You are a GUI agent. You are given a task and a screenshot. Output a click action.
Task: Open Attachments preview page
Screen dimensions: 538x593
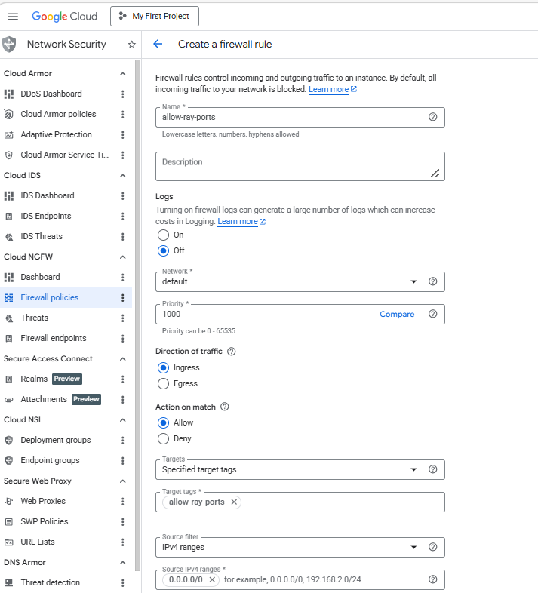point(44,399)
